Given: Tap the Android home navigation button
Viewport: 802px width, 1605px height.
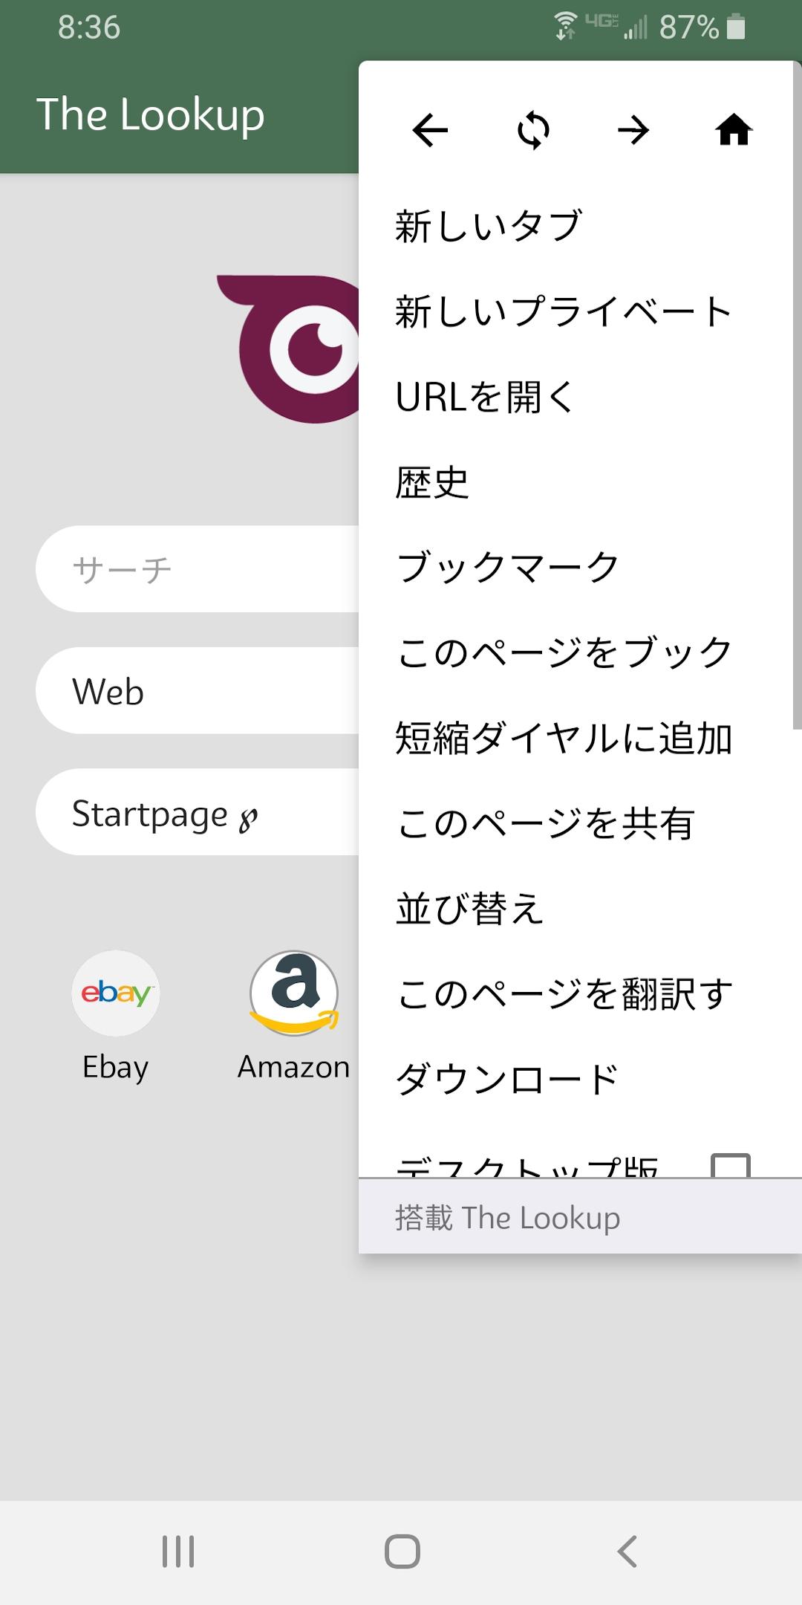Looking at the screenshot, I should (x=402, y=1551).
